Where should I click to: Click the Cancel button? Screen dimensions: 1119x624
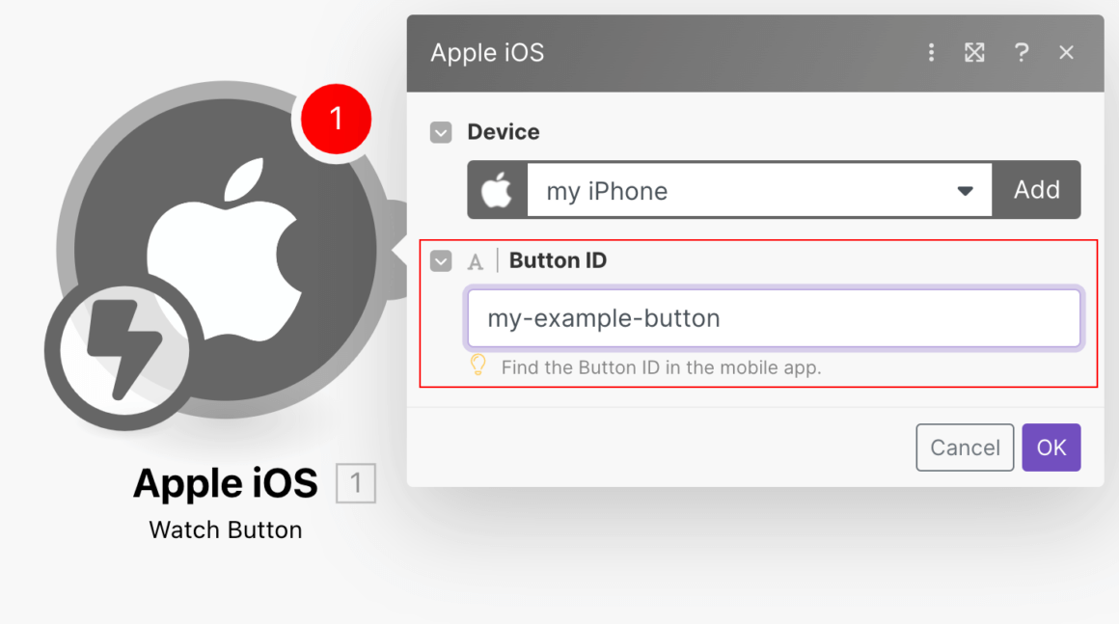[x=965, y=448]
